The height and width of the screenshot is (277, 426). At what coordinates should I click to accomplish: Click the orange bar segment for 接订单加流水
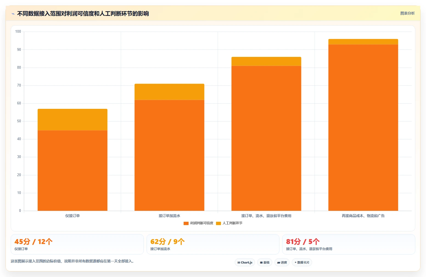[x=169, y=155]
